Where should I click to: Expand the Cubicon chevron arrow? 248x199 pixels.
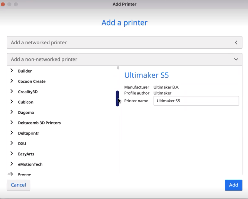(12, 102)
